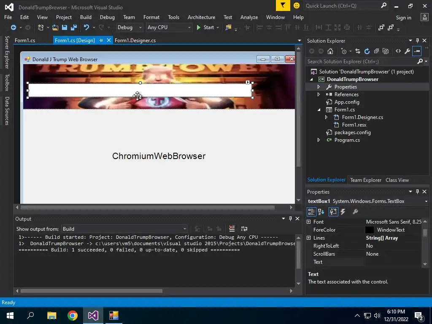432x324 pixels.
Task: Refresh the Solution Explorer
Action: coord(367,51)
